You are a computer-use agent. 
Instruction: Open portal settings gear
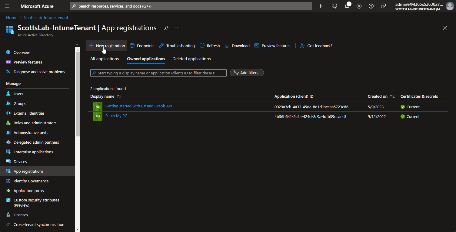tap(359, 6)
